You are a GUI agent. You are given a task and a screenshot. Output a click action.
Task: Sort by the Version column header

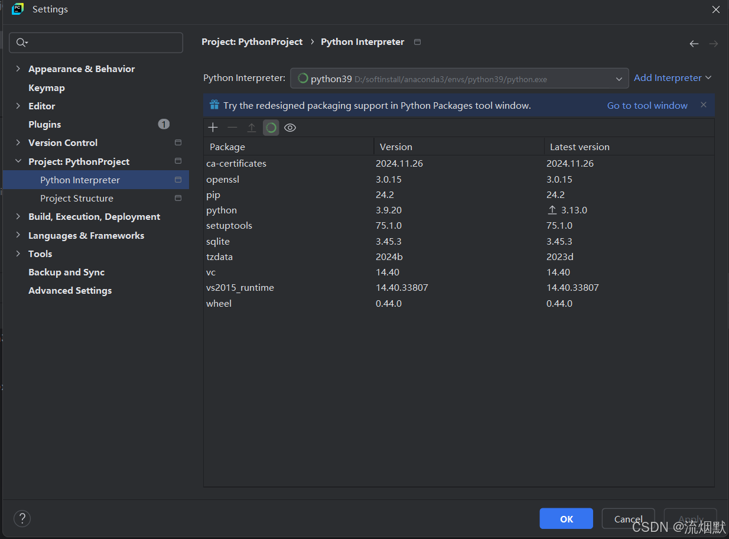(459, 147)
